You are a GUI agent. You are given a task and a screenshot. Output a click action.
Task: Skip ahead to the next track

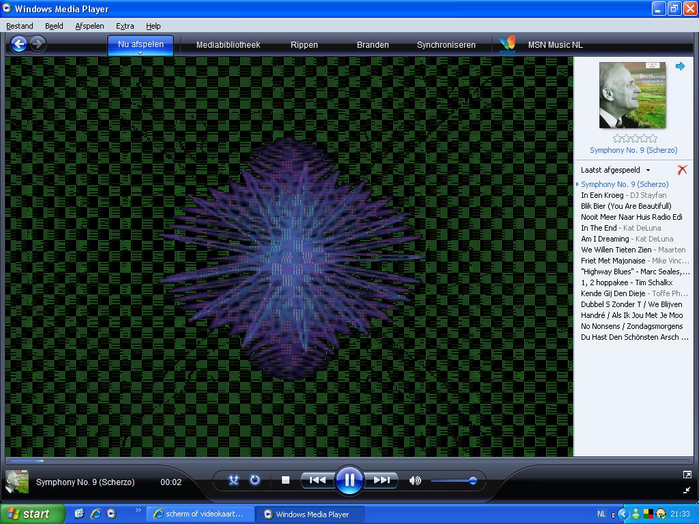coord(381,480)
